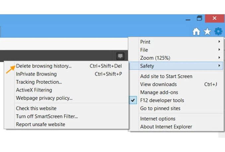225x152 pixels.
Task: Open About Internet Explorer
Action: pos(176,127)
